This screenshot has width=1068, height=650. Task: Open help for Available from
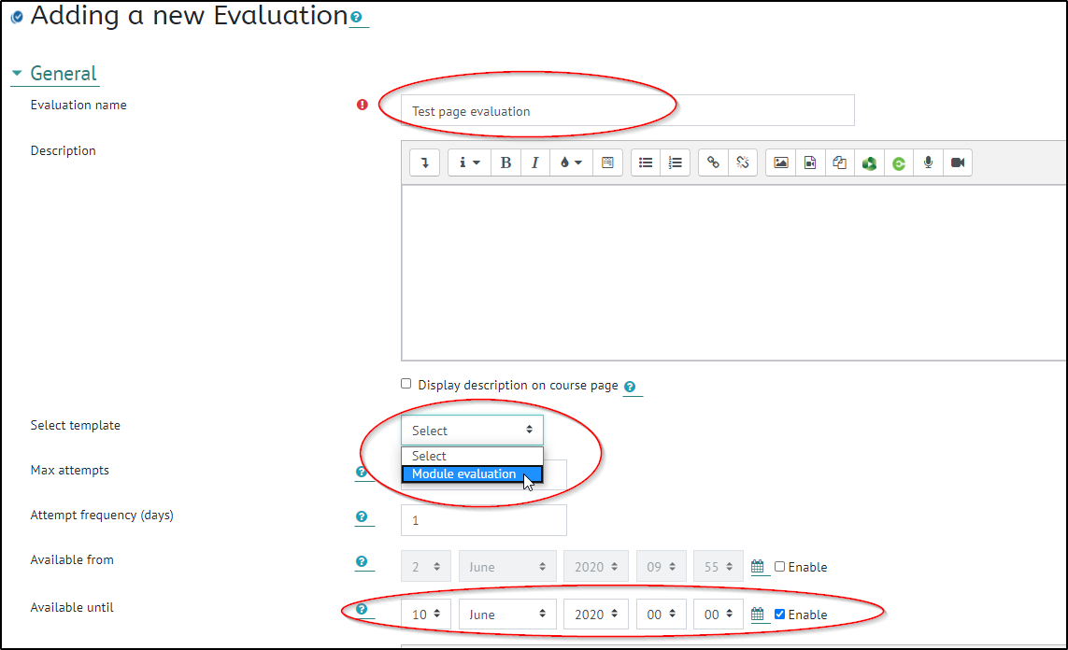362,561
